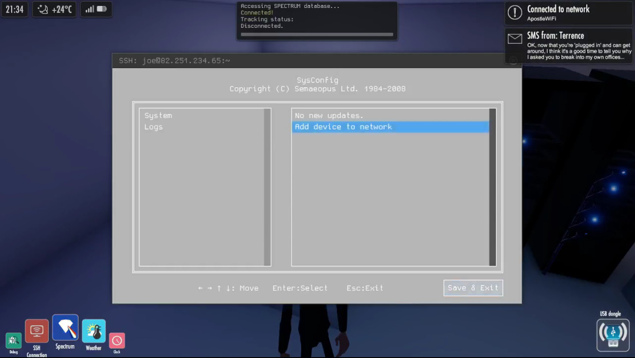This screenshot has height=358, width=635.
Task: Click the Esc:Exit hint text
Action: click(x=365, y=288)
